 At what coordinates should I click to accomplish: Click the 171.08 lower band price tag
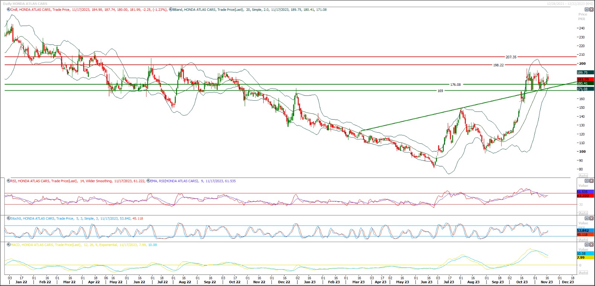pos(585,89)
